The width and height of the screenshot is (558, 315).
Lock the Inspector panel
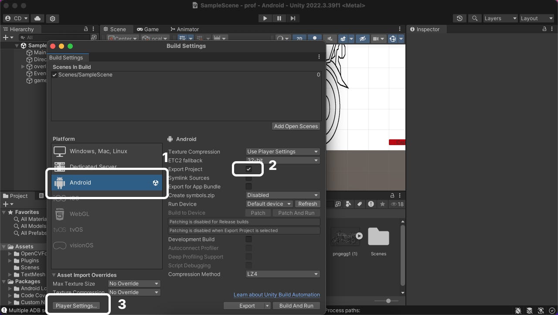544,29
